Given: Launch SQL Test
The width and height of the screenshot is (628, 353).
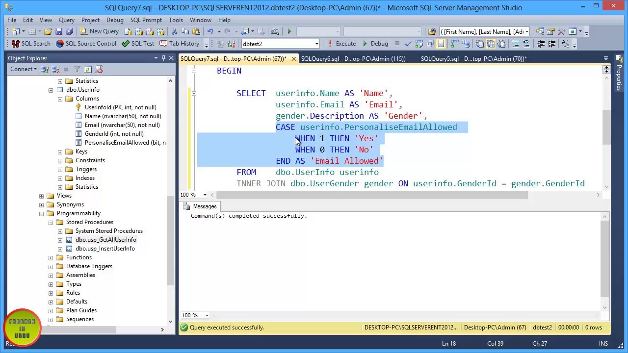Looking at the screenshot, I should pyautogui.click(x=138, y=44).
